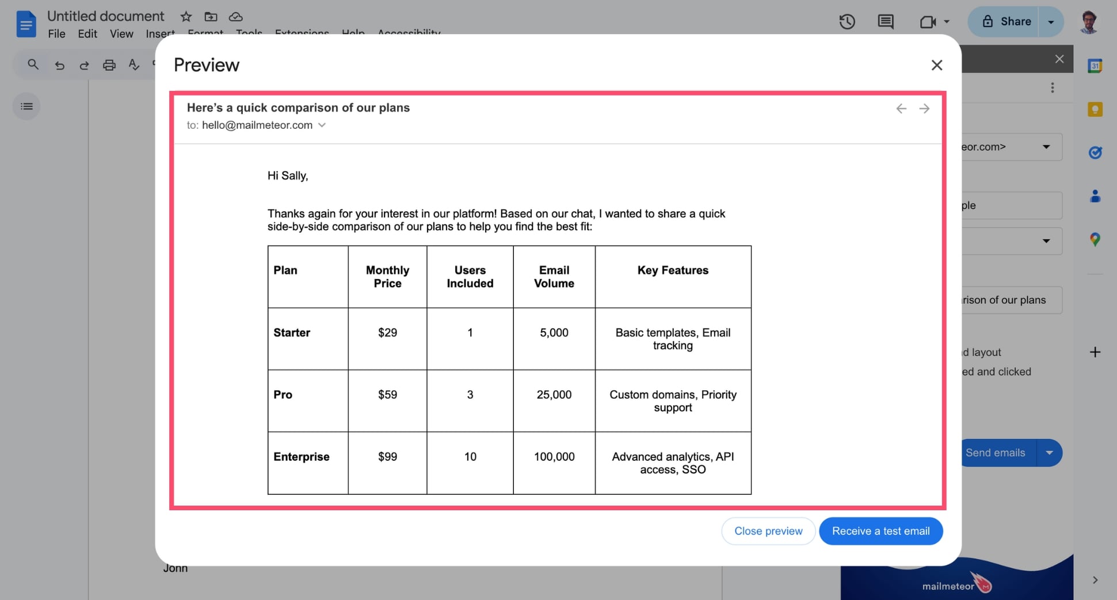Click the $59 price cell

[x=387, y=400]
